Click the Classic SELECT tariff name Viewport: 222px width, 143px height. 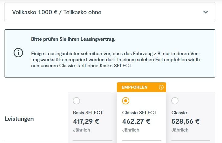(x=139, y=113)
